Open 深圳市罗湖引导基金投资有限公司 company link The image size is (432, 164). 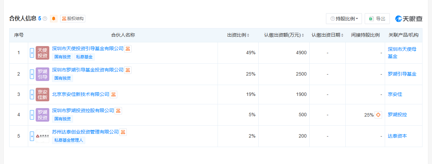(88, 70)
